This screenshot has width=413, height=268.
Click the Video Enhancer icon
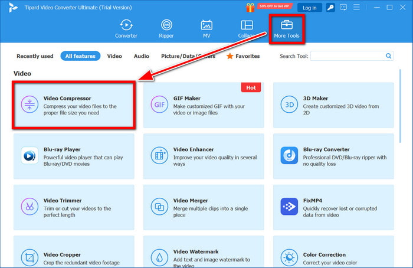pos(159,155)
